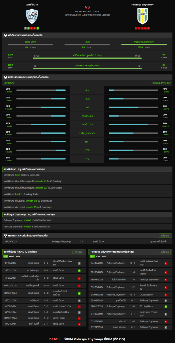Click the 25/02/2024 ดนิโปร-1 1-1 match row
The image size is (175, 343).
44,301
